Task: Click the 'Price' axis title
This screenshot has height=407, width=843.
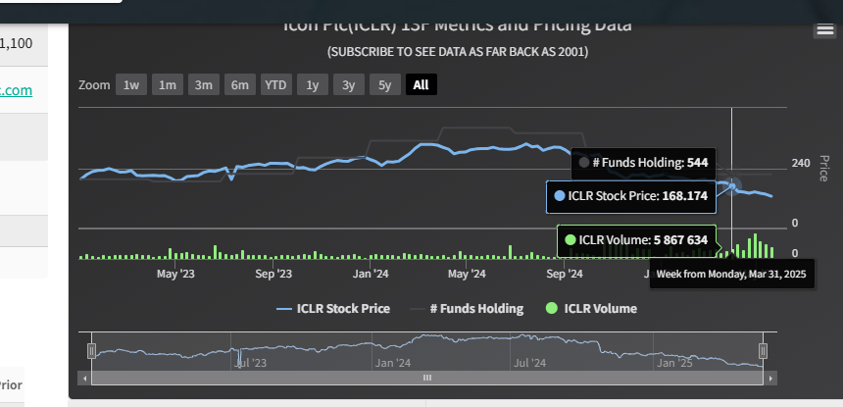Action: (823, 169)
